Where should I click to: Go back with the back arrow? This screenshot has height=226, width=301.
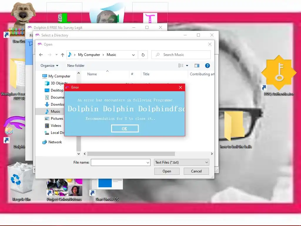(x=41, y=55)
